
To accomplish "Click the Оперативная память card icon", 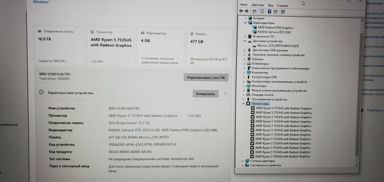I will (40, 32).
